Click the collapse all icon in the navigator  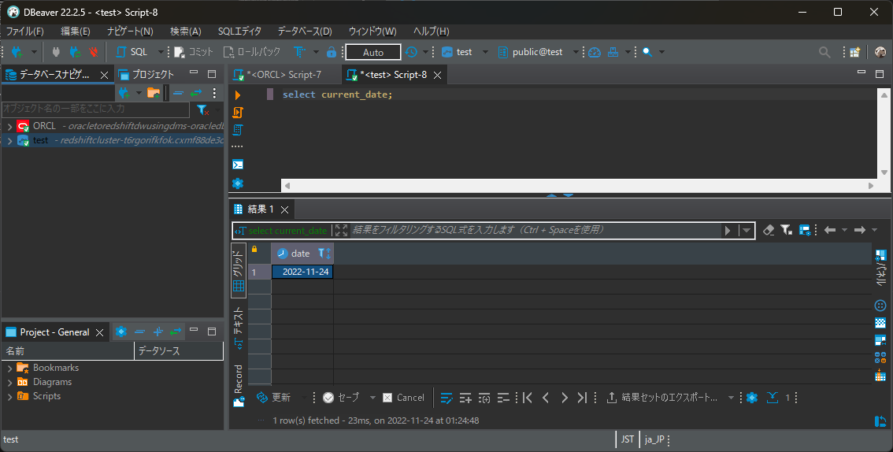pyautogui.click(x=178, y=93)
